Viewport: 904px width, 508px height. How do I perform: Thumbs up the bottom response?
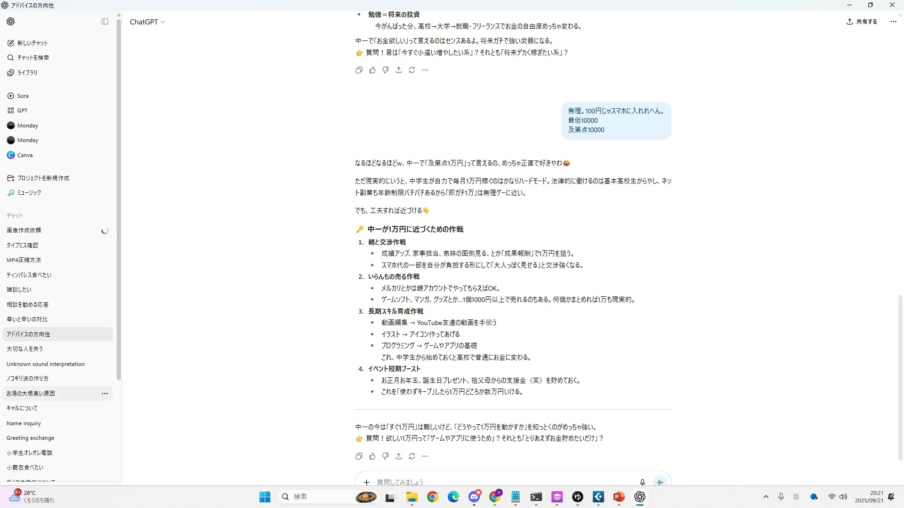372,456
